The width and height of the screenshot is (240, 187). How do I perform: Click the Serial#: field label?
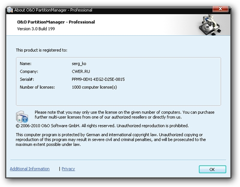(x=27, y=79)
